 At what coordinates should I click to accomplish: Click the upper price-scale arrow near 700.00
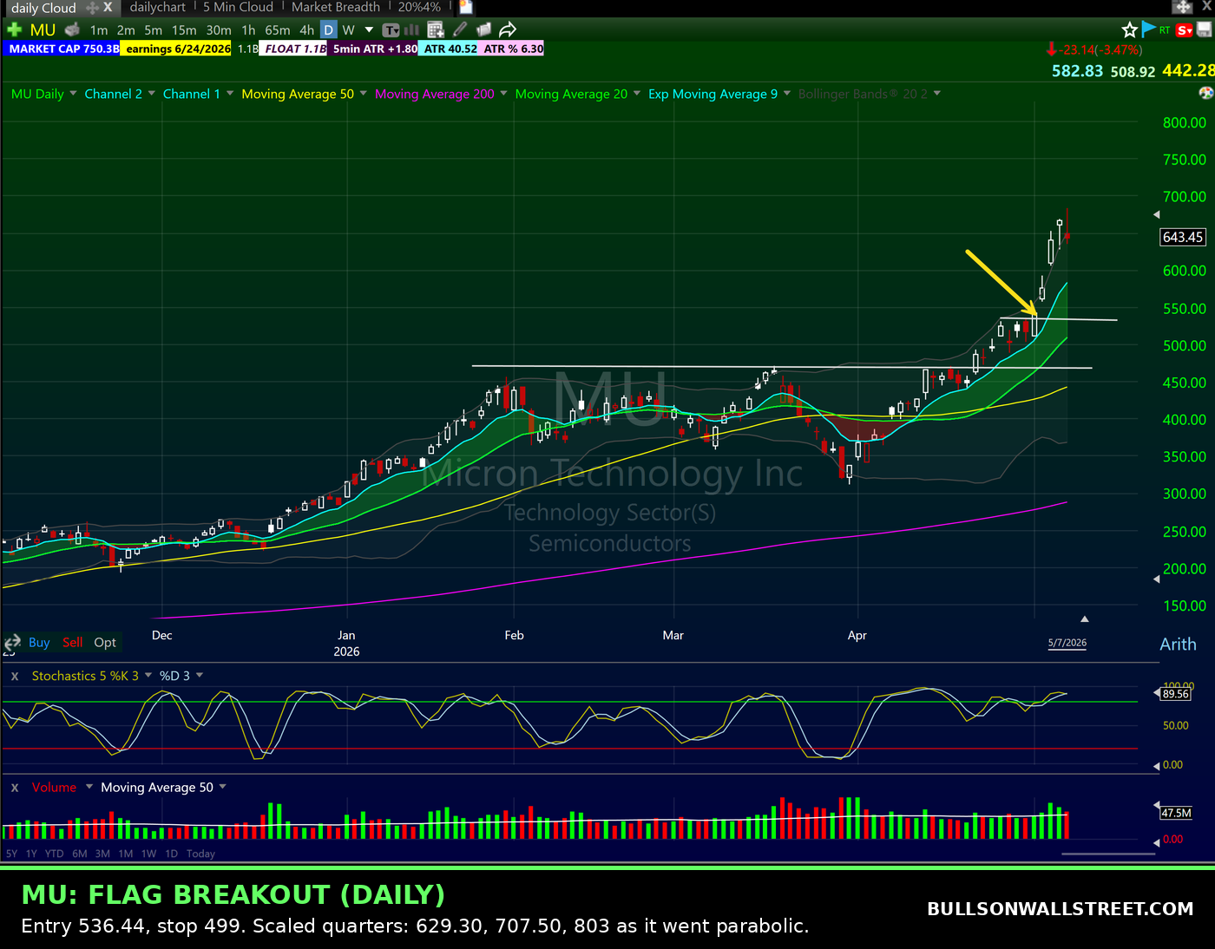(1156, 214)
